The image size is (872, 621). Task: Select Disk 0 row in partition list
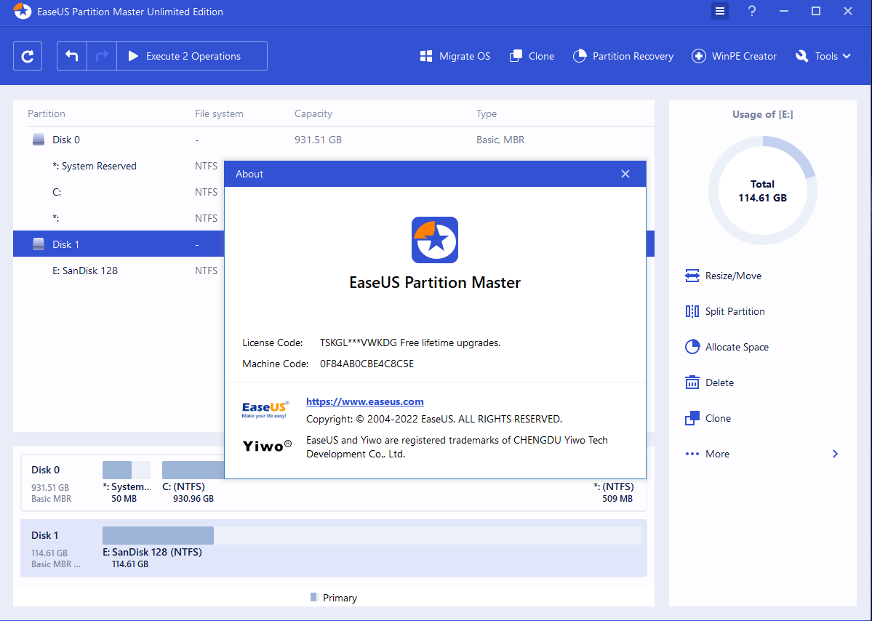(334, 140)
